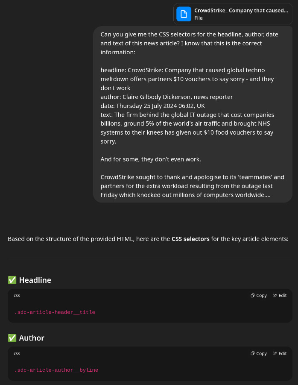
Task: Edit the Author CSS code block
Action: [x=280, y=353]
